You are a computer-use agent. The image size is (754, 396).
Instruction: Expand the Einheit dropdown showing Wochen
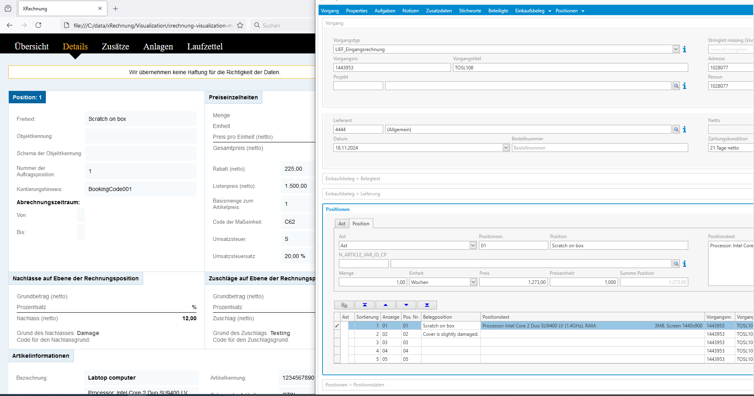tap(473, 282)
